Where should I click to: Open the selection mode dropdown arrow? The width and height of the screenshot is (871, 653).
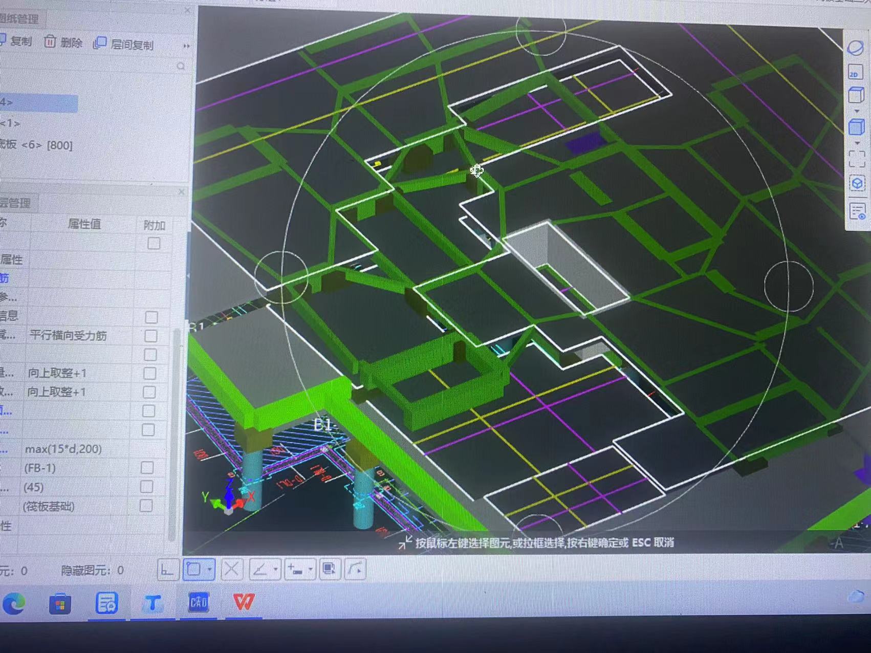point(209,569)
